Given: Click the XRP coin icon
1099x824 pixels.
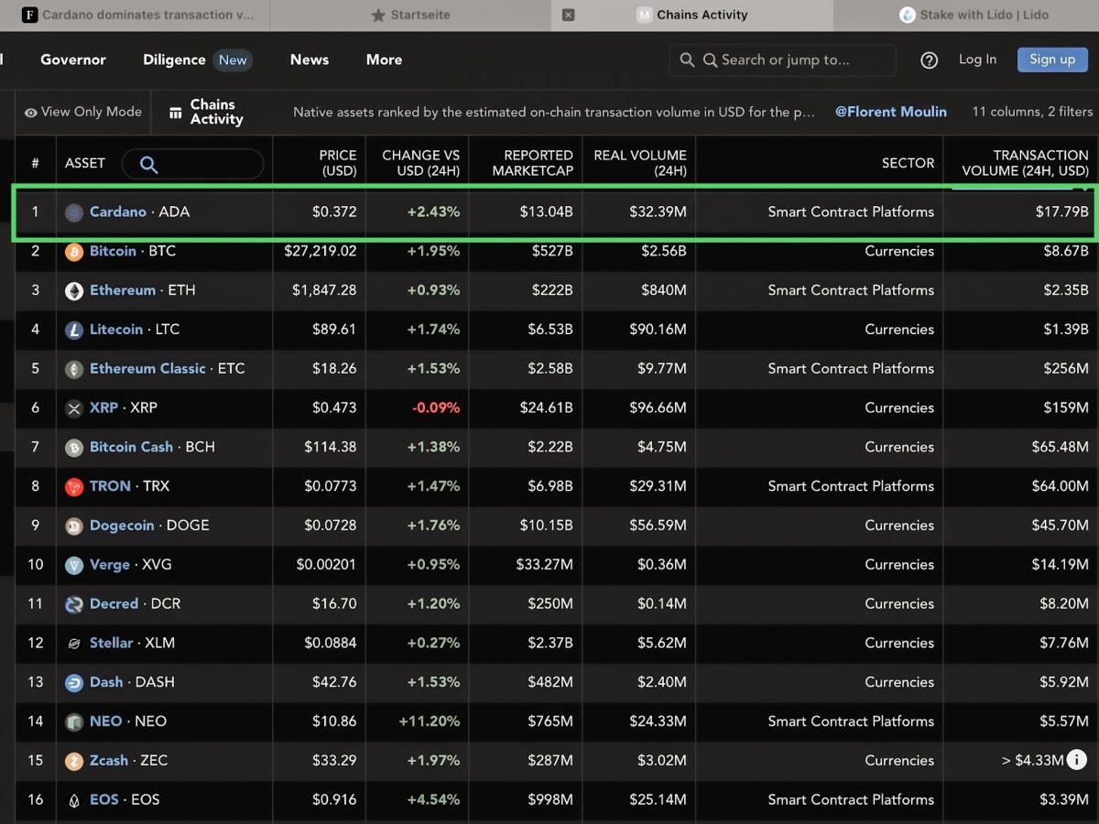Looking at the screenshot, I should coord(74,408).
